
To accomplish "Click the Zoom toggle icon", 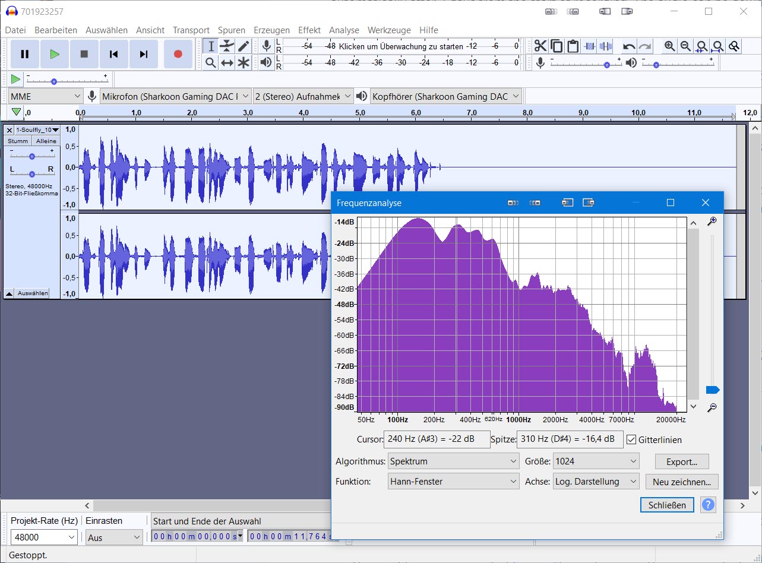I will [x=734, y=46].
